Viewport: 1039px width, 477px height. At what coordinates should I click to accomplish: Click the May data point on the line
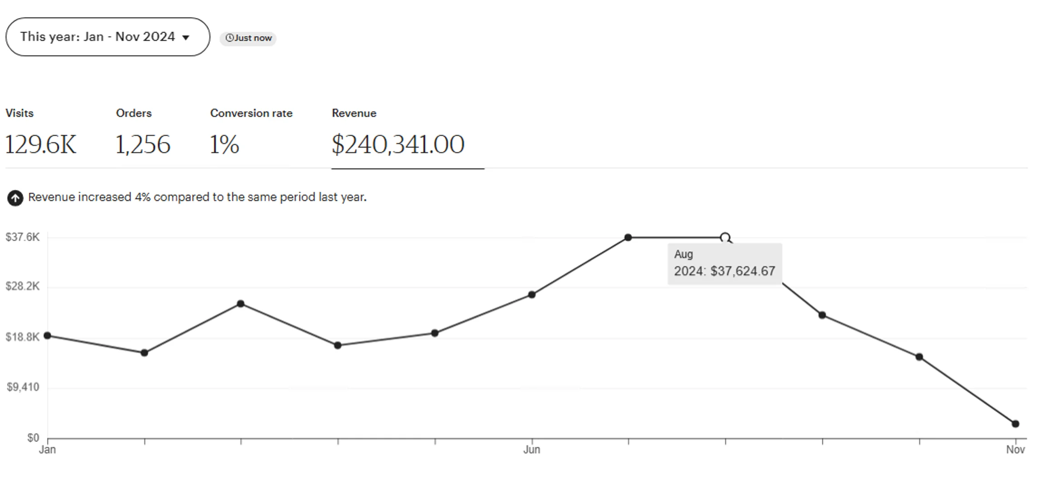(x=435, y=333)
